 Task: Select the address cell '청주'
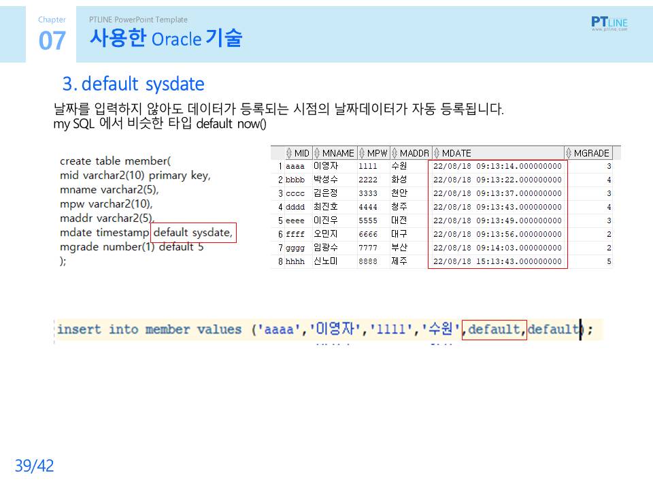click(x=399, y=207)
